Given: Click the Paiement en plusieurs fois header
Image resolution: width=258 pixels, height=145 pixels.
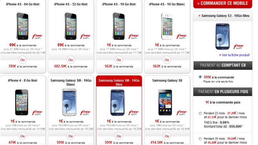Looking at the screenshot, I should click(223, 92).
